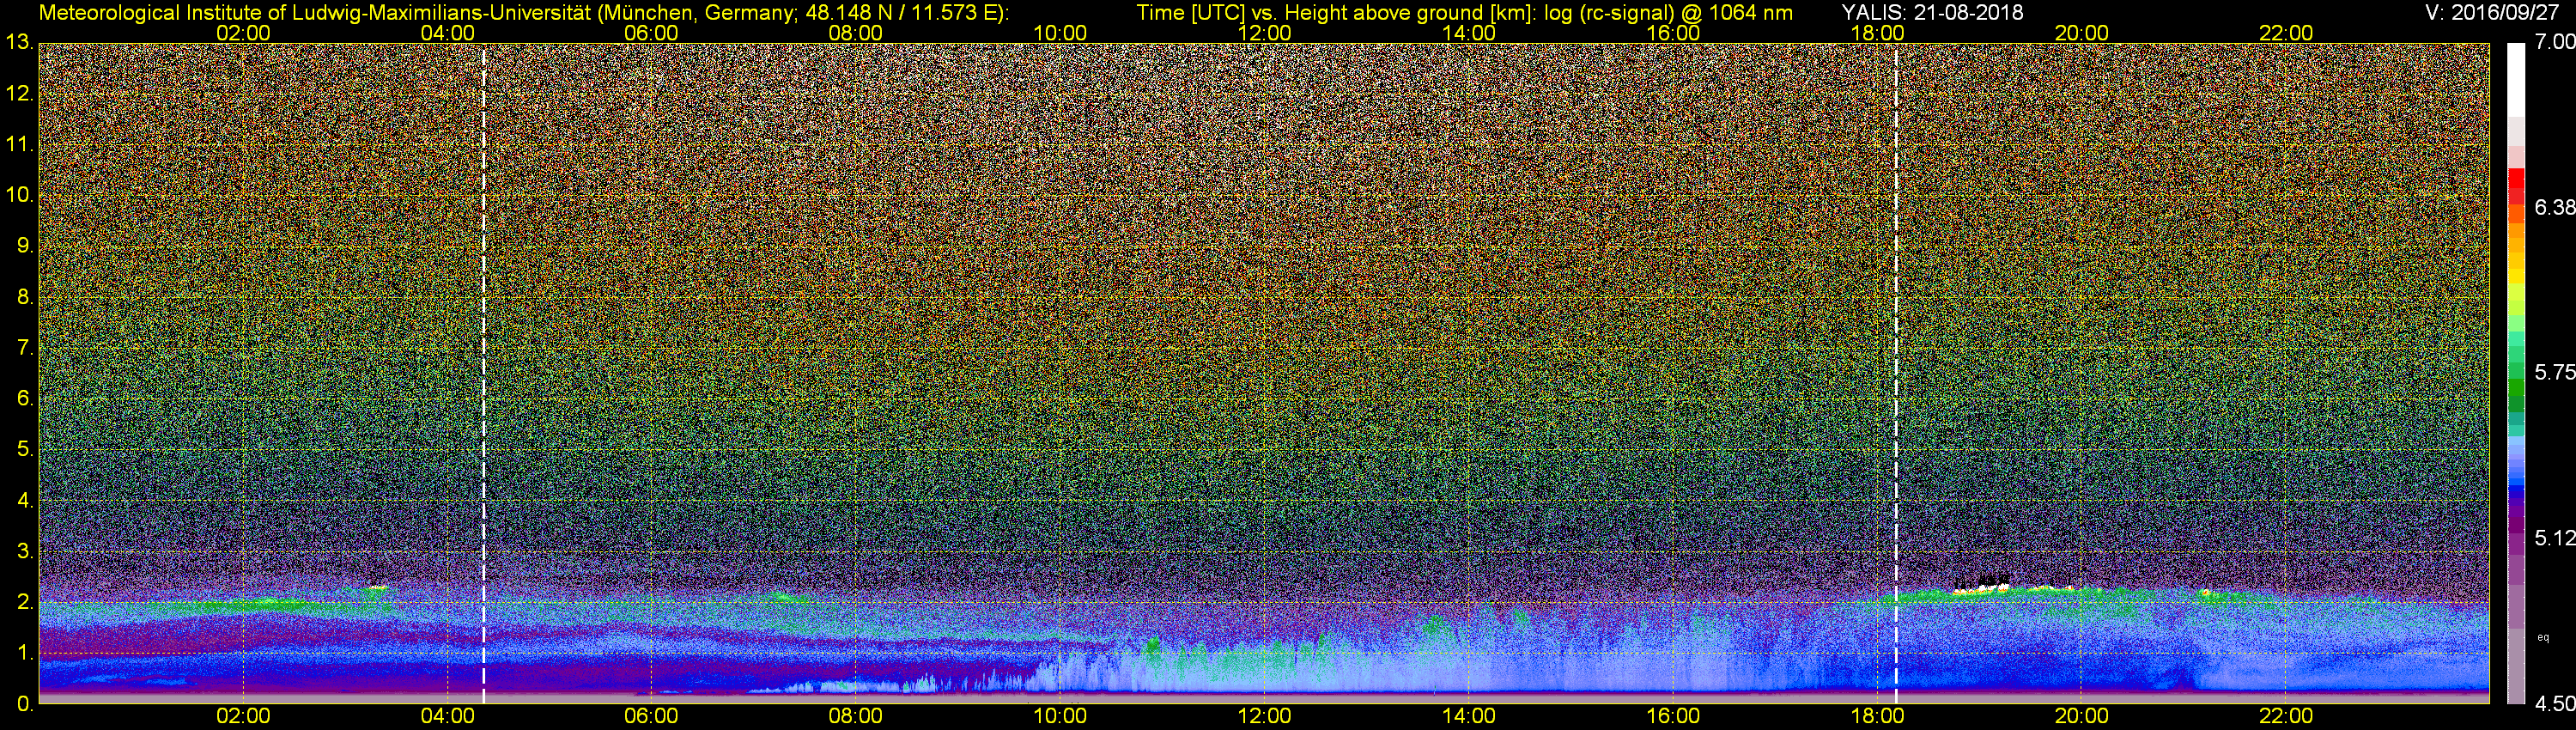
Task: Click the 04:00 label on the top time axis
Action: coord(447,33)
